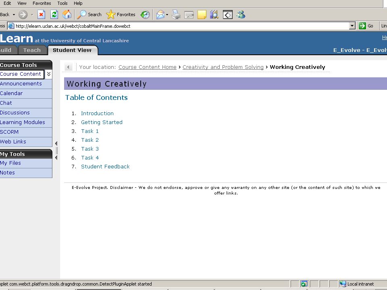Click the Edit page icon
The image size is (387, 290).
click(189, 15)
